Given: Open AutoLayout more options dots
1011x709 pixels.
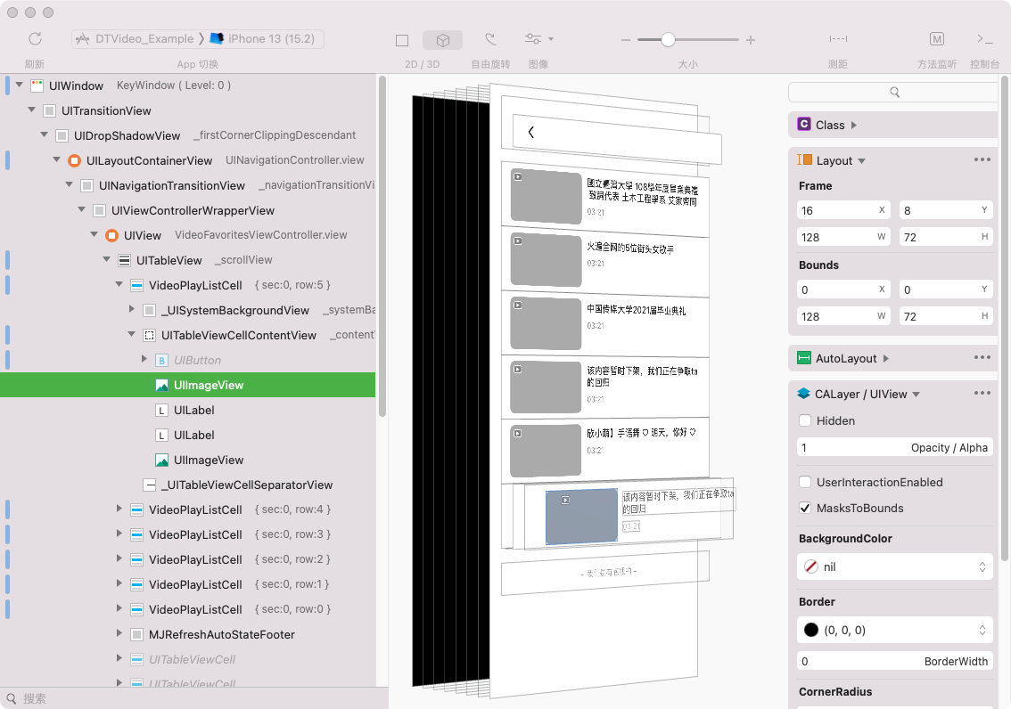Looking at the screenshot, I should pyautogui.click(x=982, y=357).
